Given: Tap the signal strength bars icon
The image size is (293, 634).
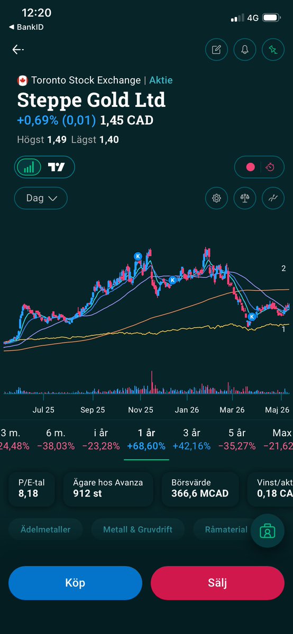Looking at the screenshot, I should click(x=237, y=18).
